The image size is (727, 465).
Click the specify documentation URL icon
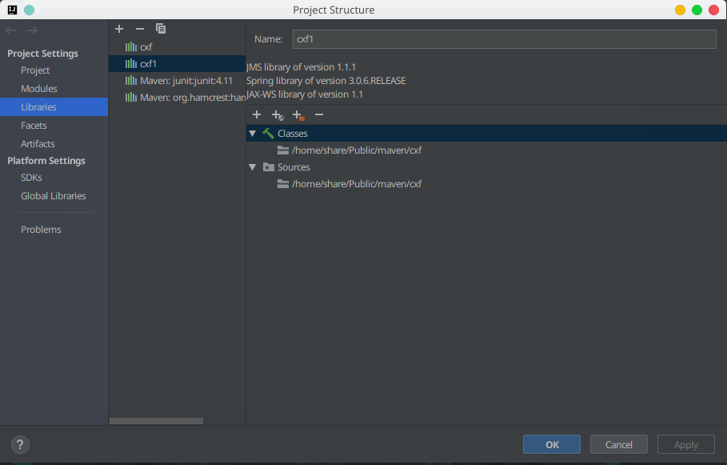click(278, 115)
